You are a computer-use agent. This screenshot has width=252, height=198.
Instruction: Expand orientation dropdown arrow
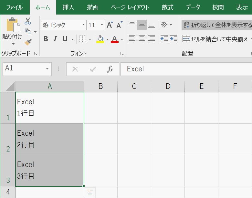[171, 25]
